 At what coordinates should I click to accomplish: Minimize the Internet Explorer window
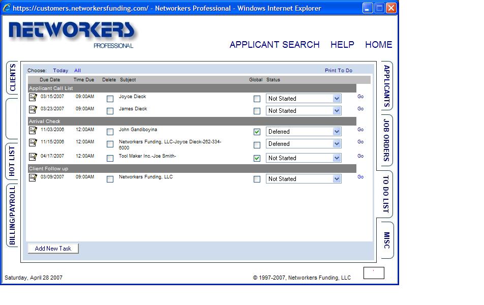367,8
